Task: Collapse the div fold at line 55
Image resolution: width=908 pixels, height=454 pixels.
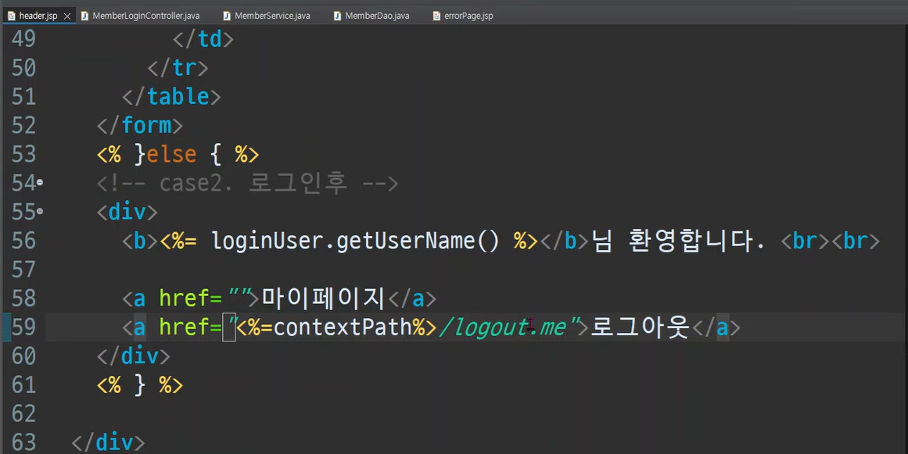Action: [40, 211]
